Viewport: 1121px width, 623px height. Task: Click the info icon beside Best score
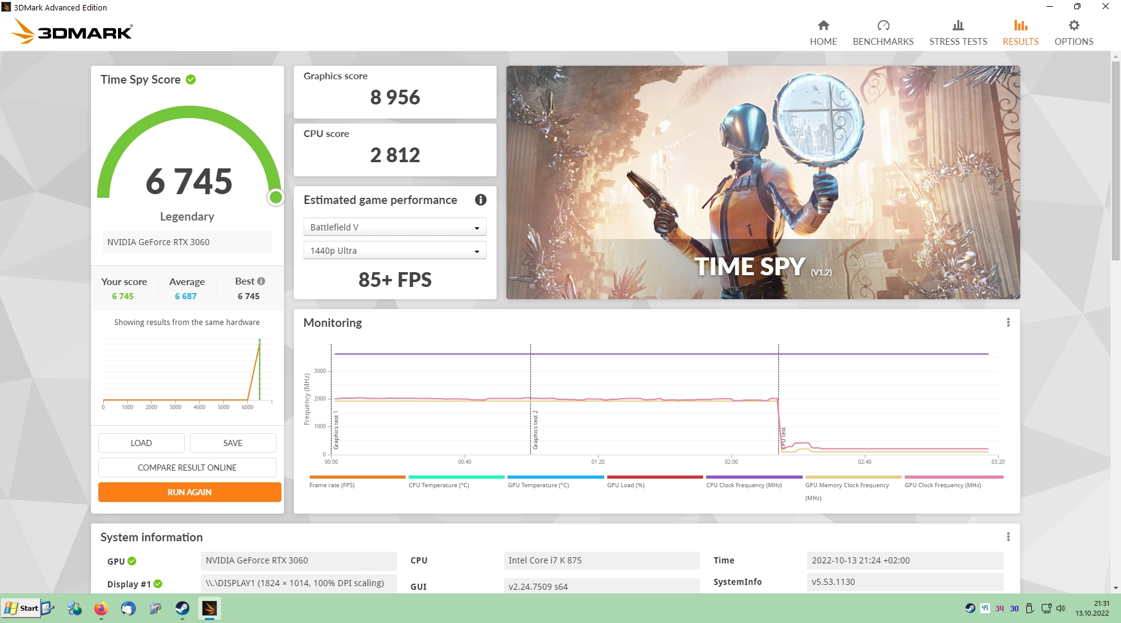pos(261,281)
